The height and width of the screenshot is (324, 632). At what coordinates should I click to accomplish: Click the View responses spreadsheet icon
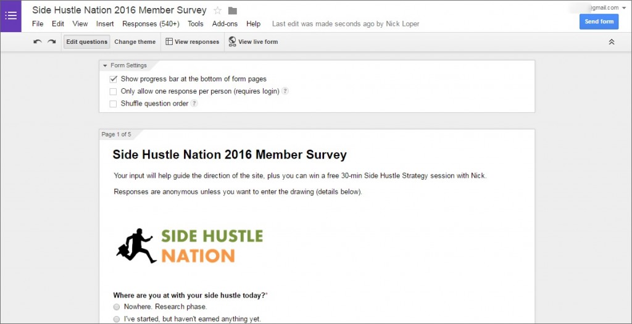pos(169,41)
